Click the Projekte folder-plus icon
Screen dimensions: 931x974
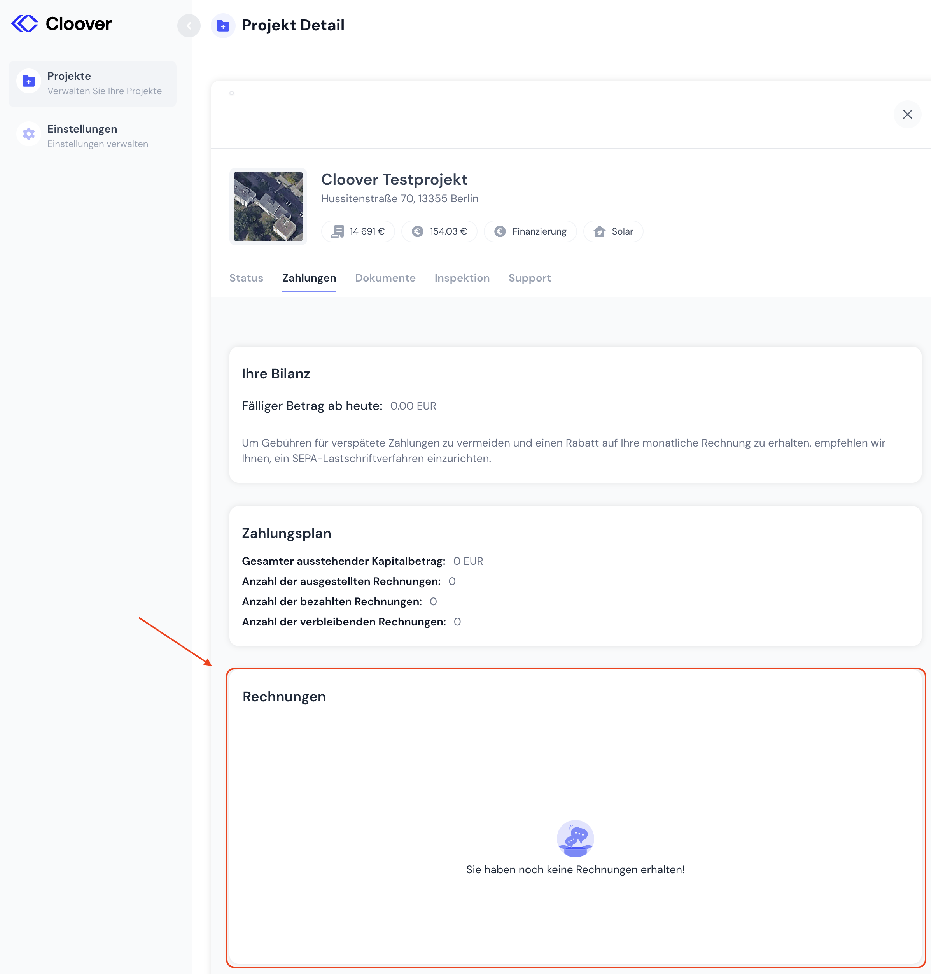tap(29, 81)
